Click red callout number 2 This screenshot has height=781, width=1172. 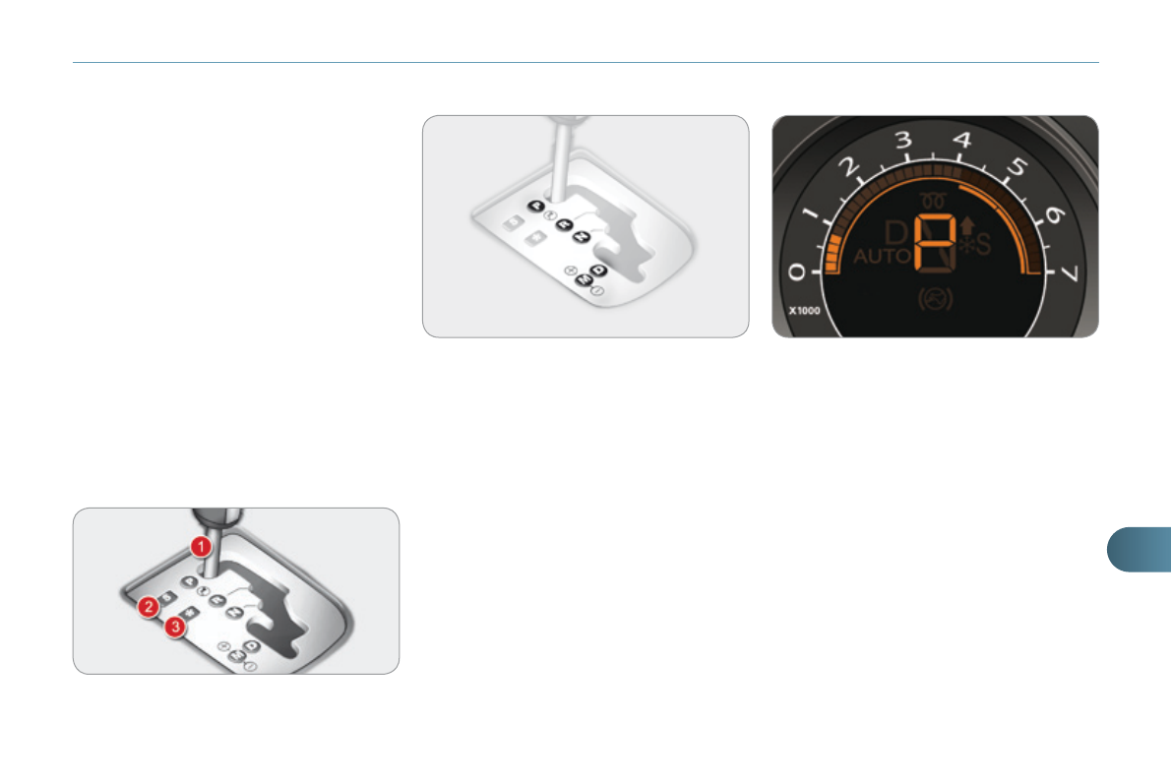pos(148,606)
